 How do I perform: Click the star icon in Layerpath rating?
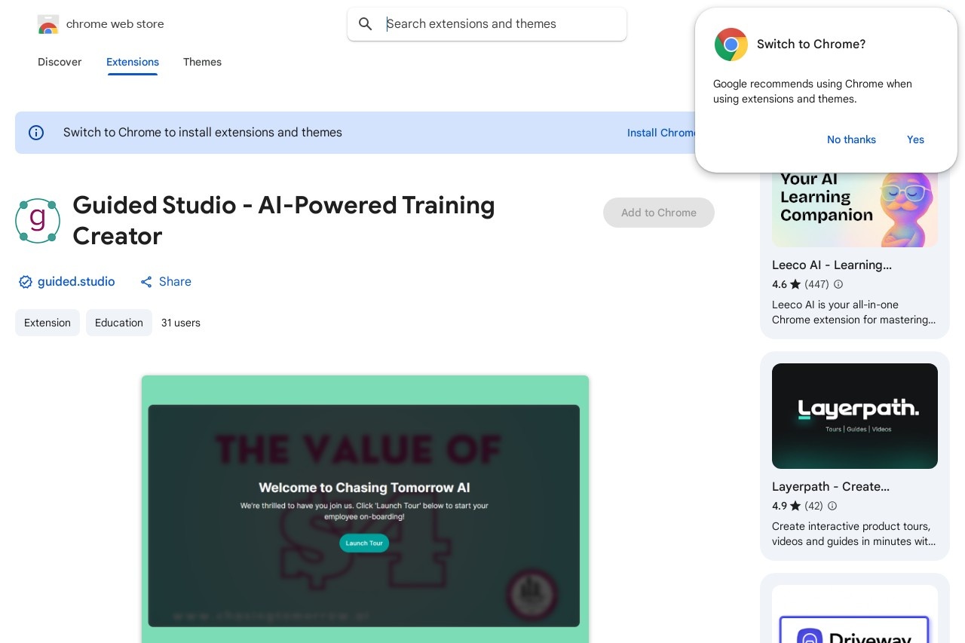(795, 506)
